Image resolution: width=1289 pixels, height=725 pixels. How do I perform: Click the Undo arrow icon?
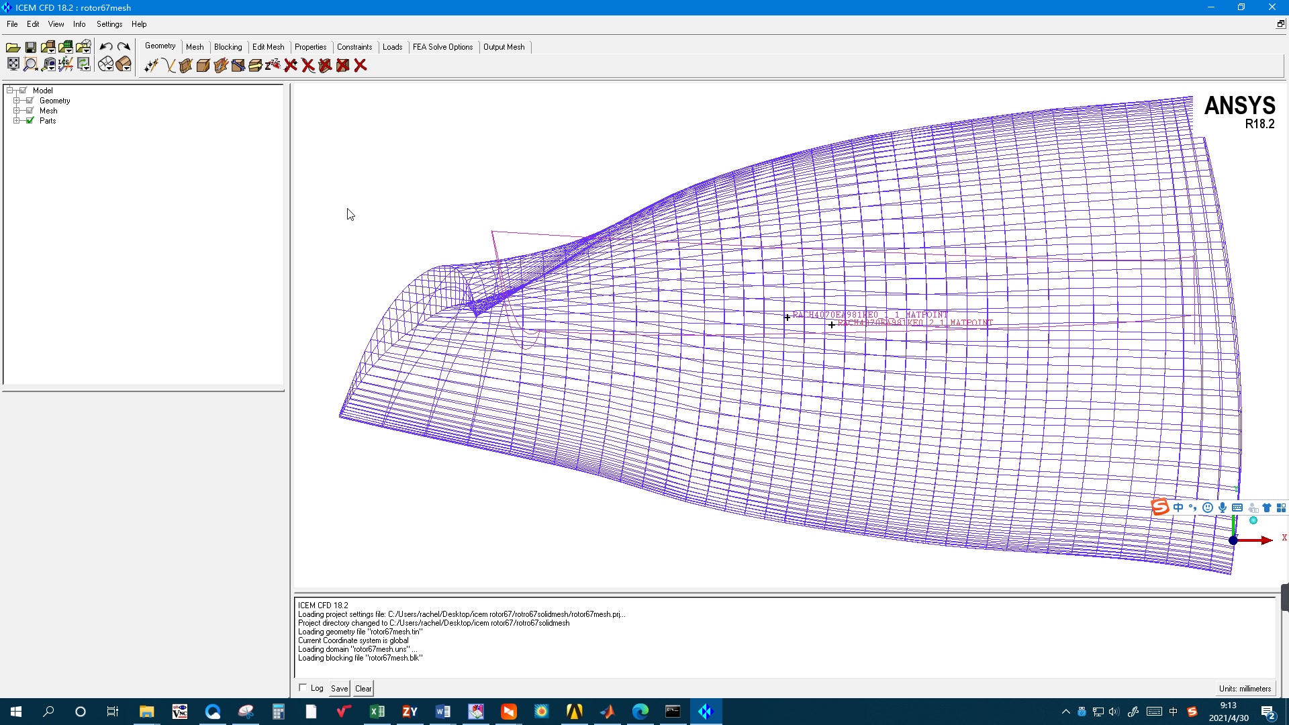(x=106, y=47)
